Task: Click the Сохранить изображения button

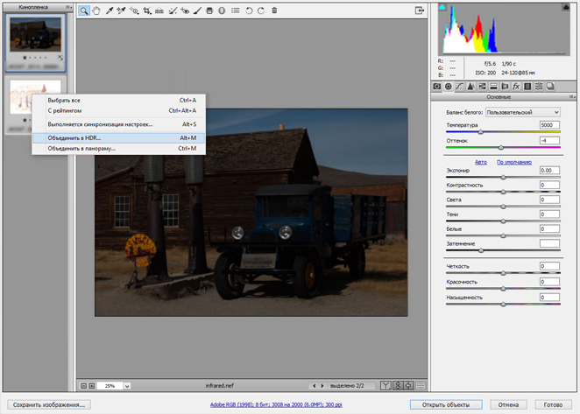Action: tap(49, 404)
